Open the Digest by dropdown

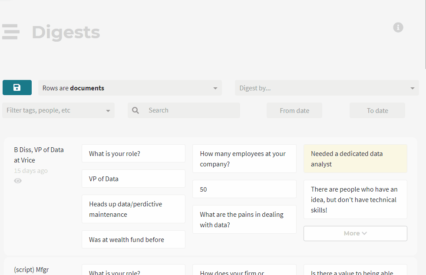pyautogui.click(x=327, y=88)
